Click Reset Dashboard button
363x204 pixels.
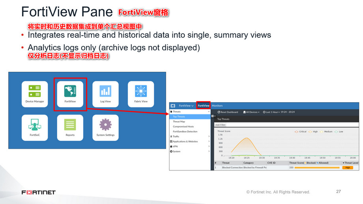coord(228,112)
